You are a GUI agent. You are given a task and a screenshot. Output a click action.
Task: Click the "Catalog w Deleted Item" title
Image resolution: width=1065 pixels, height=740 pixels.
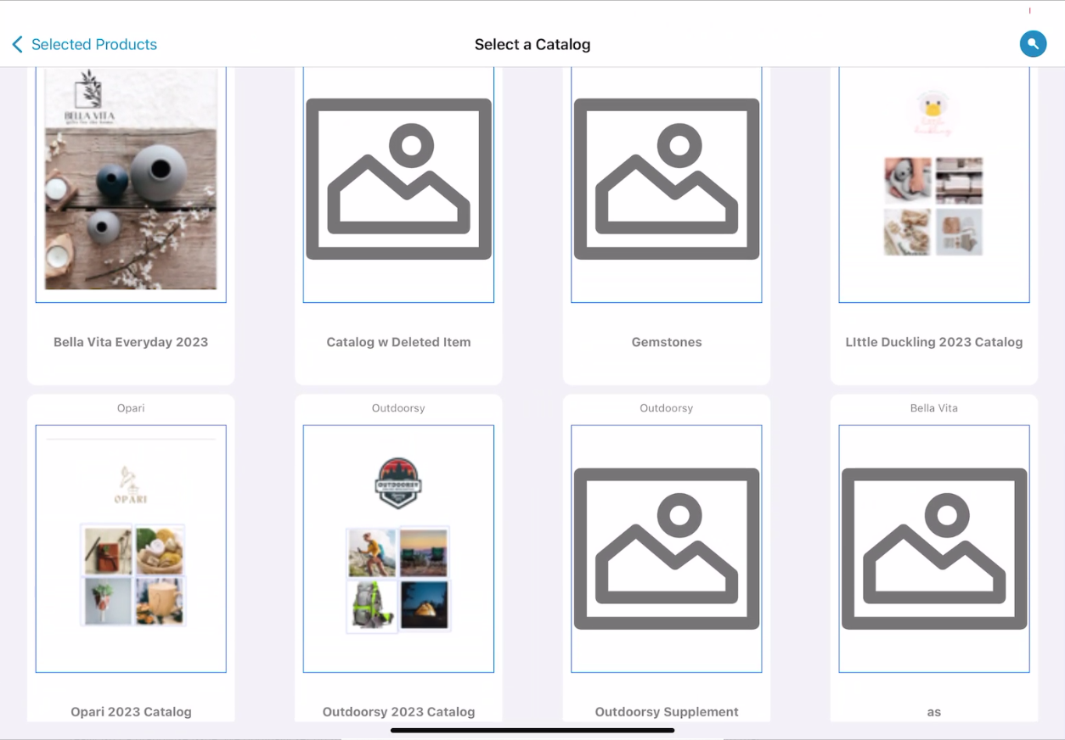(398, 342)
